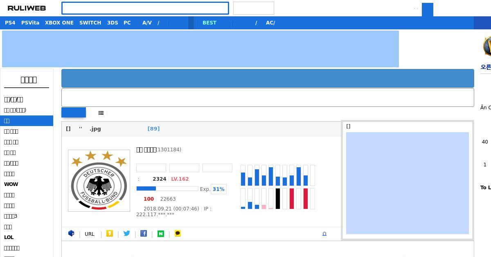Open the BEST section link
The width and height of the screenshot is (491, 257).
pos(209,23)
